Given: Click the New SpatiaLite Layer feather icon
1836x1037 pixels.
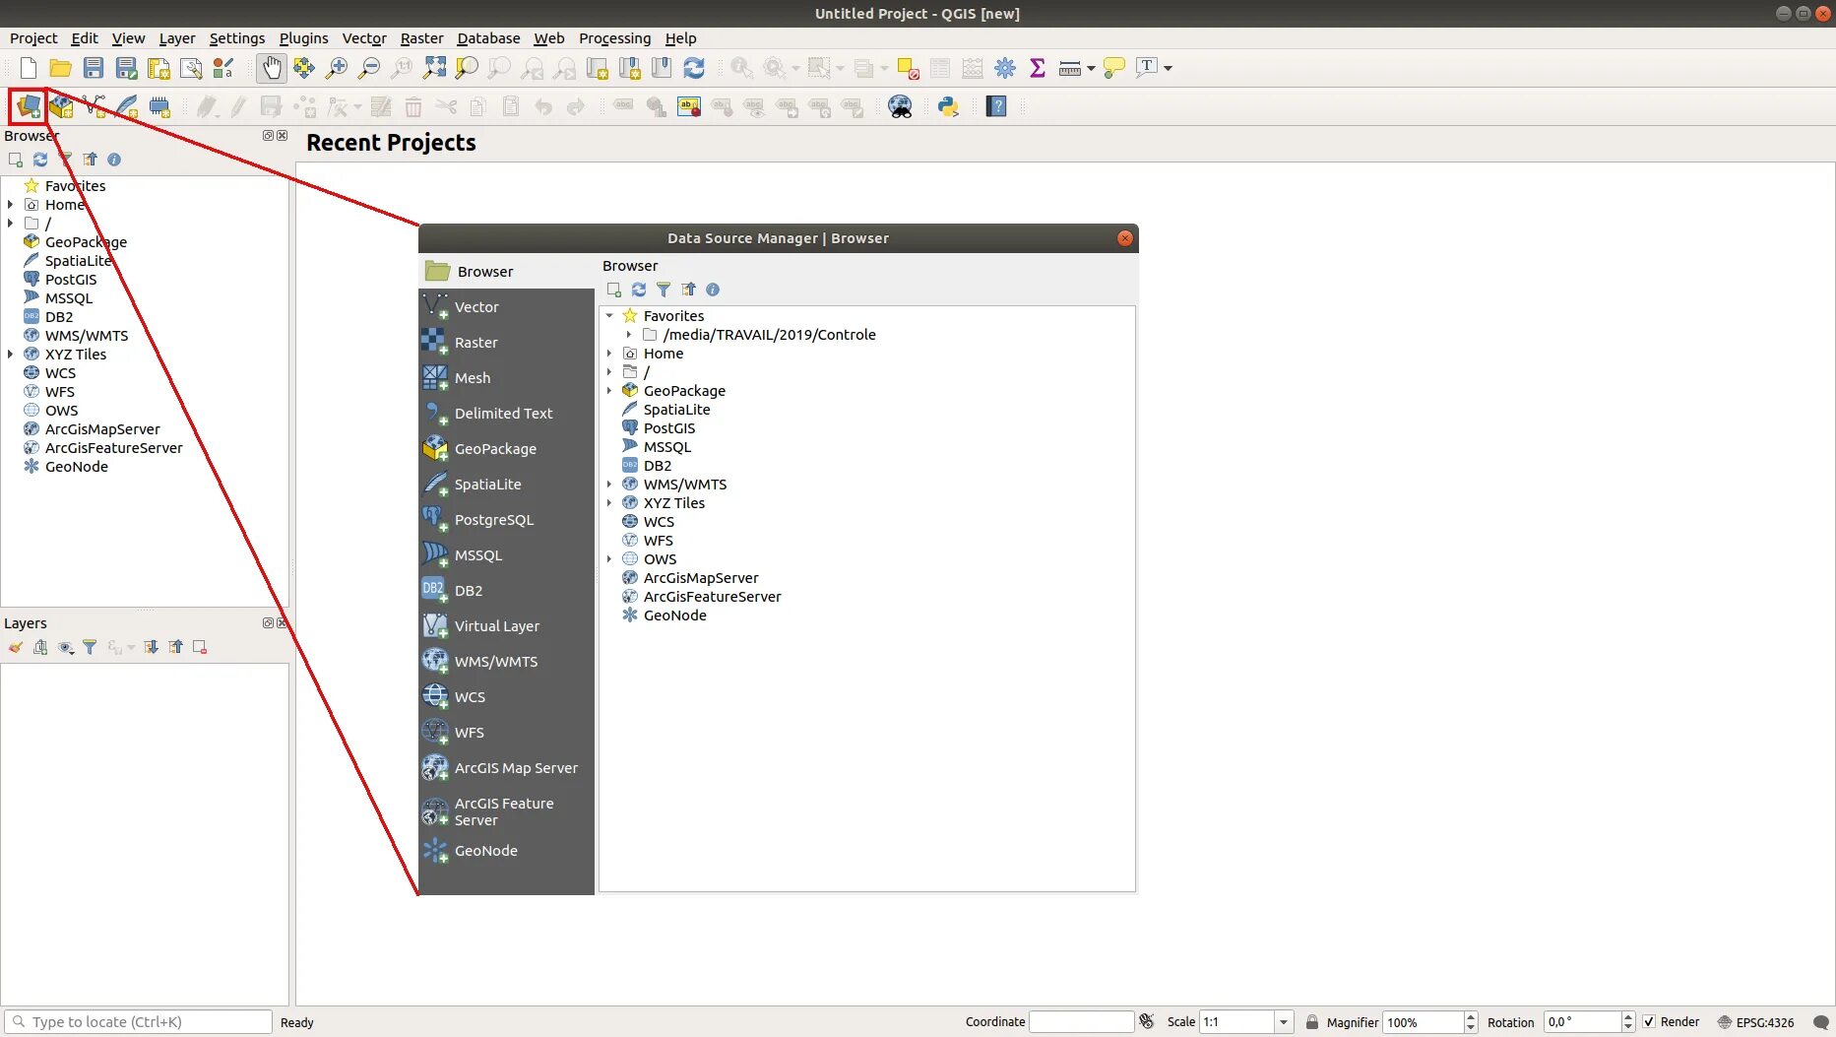Looking at the screenshot, I should click(127, 106).
